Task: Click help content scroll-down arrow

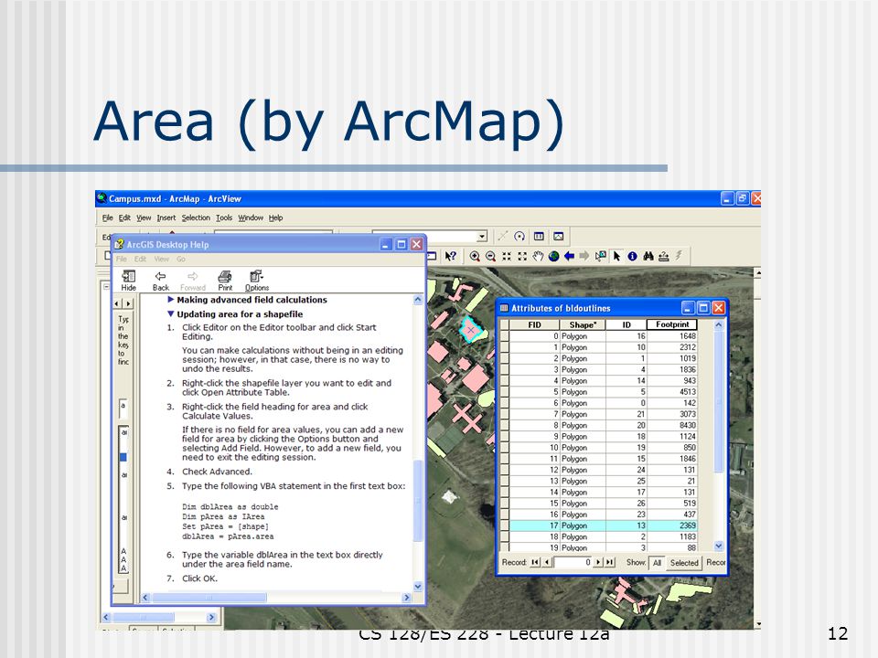Action: pos(418,587)
